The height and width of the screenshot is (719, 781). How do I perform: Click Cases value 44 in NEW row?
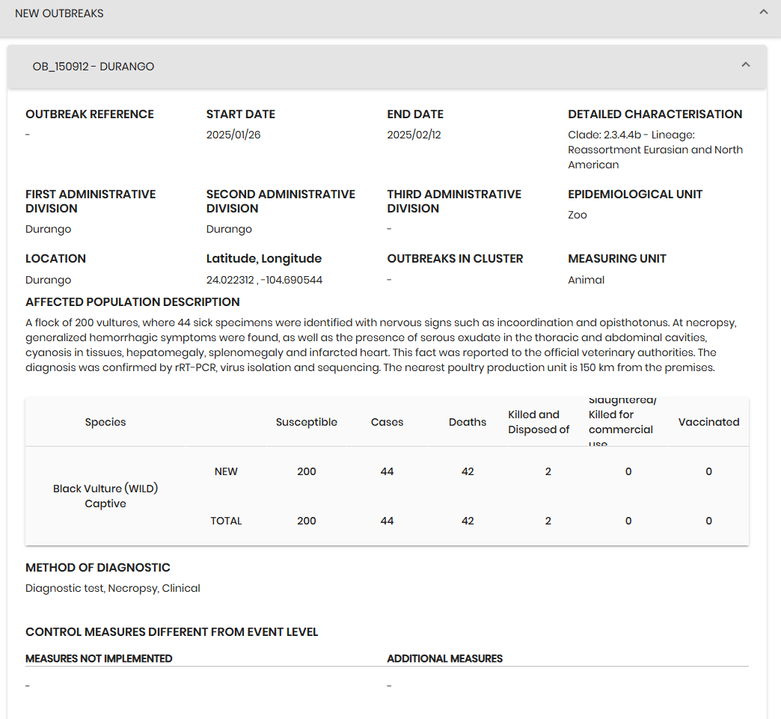pyautogui.click(x=387, y=471)
